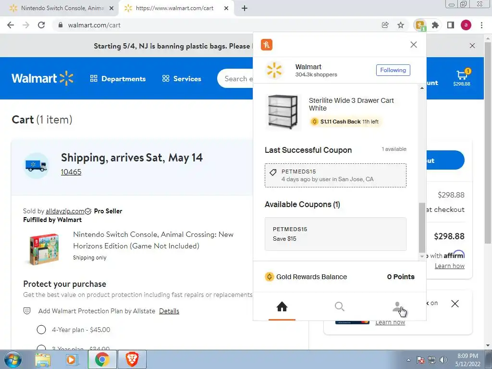
Task: Click the $1.11 Cash Back badge
Action: [345, 122]
